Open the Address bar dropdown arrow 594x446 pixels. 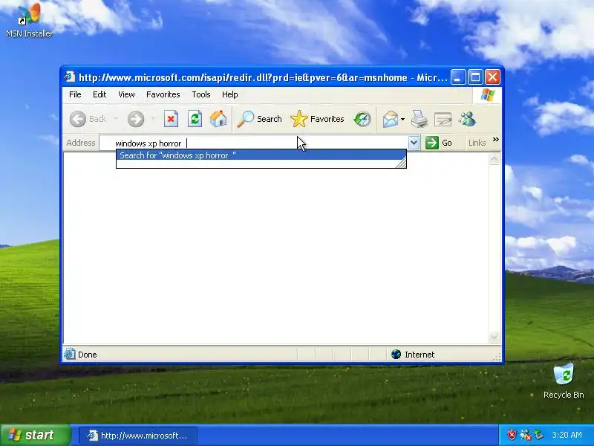pyautogui.click(x=414, y=143)
